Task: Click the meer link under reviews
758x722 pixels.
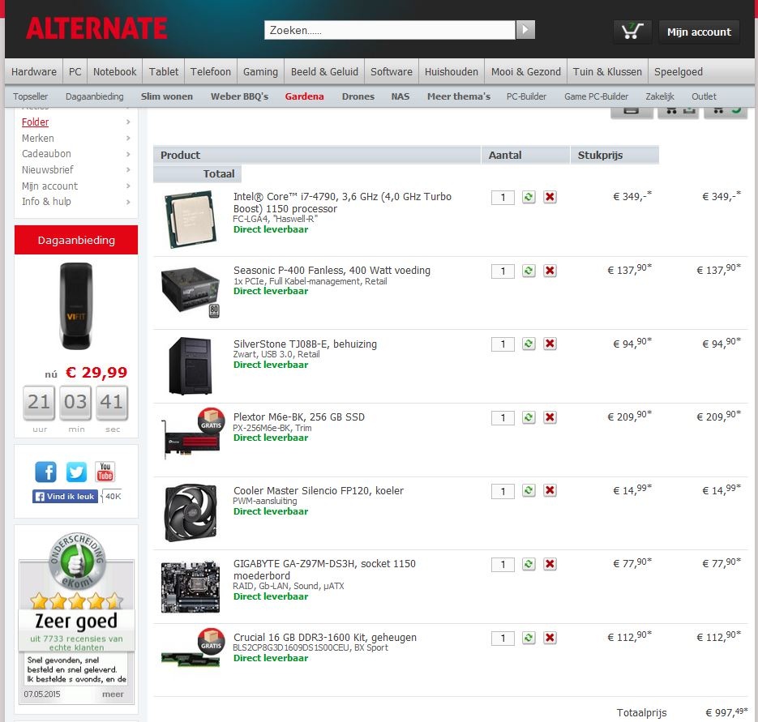Action: [113, 694]
